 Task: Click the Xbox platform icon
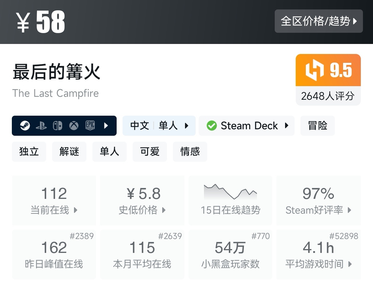click(x=74, y=126)
